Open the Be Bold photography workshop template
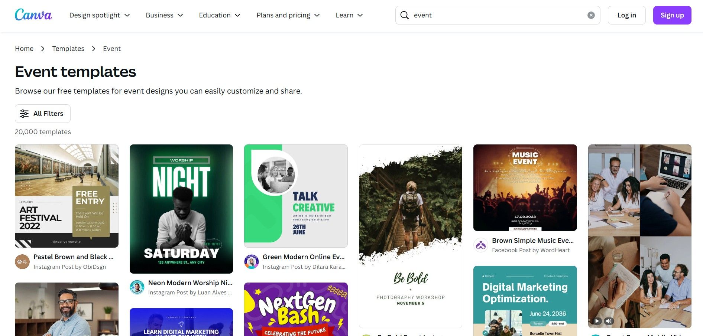The width and height of the screenshot is (703, 336). pyautogui.click(x=411, y=236)
